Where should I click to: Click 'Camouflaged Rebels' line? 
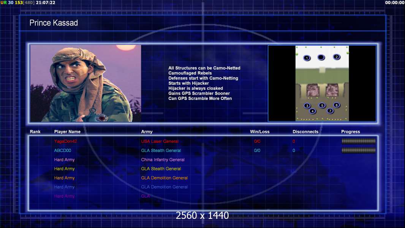point(190,73)
